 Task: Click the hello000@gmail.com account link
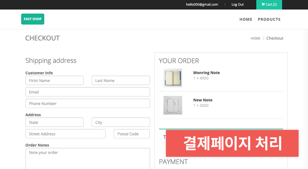202,4
